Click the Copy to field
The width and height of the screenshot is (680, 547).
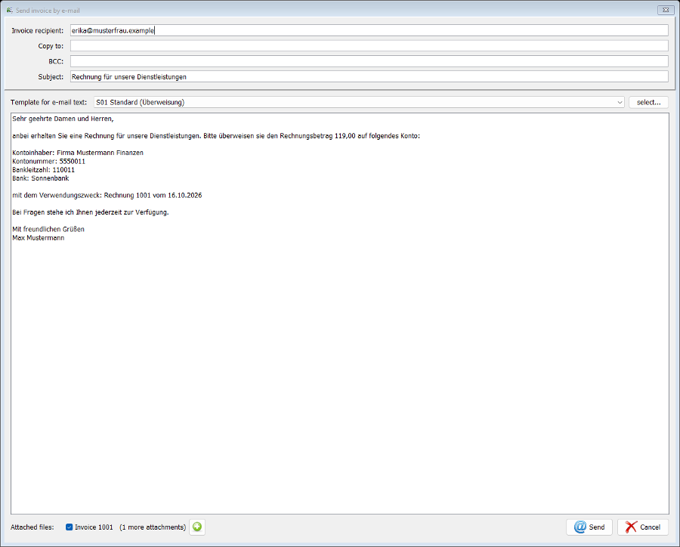tap(369, 46)
